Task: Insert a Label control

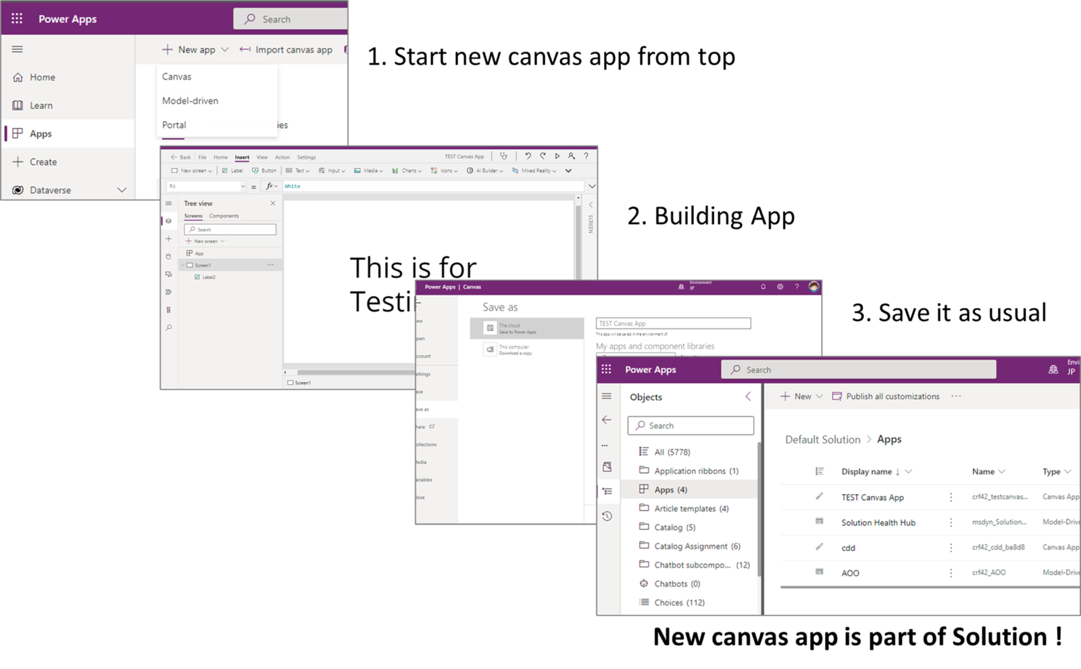Action: pos(233,171)
